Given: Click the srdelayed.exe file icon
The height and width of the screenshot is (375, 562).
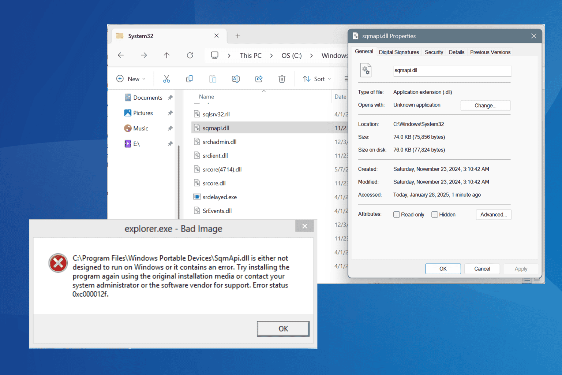Looking at the screenshot, I should coord(197,197).
